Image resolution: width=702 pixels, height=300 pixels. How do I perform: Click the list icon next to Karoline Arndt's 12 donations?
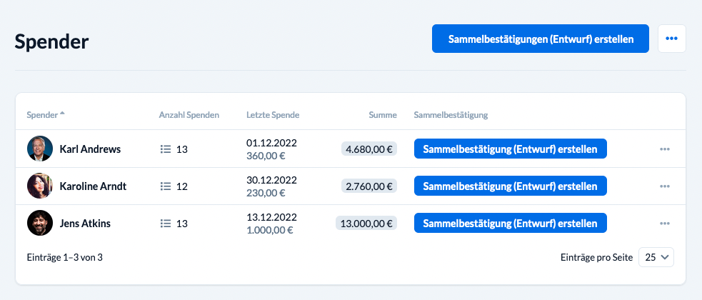coord(166,186)
